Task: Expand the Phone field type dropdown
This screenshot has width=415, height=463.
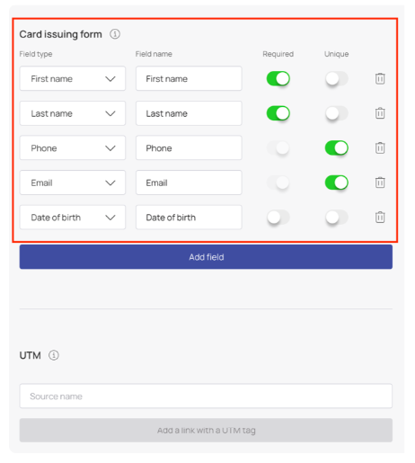Action: tap(73, 147)
